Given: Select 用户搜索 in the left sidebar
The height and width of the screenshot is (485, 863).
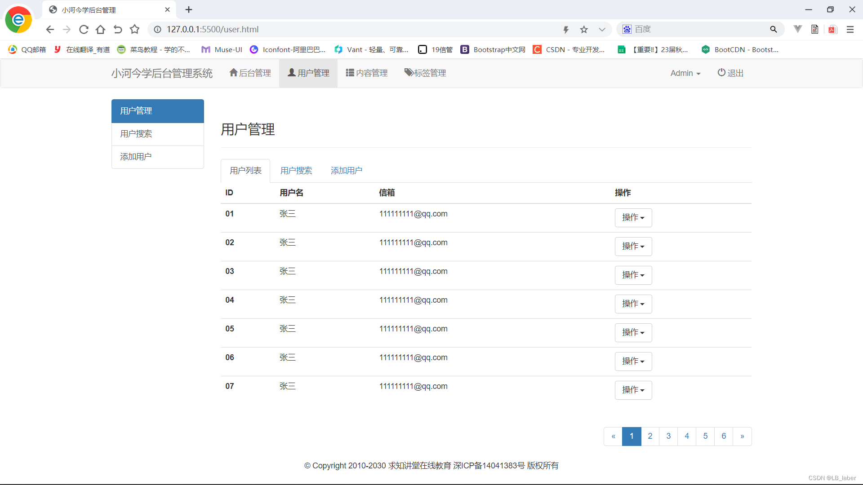Looking at the screenshot, I should [x=158, y=134].
